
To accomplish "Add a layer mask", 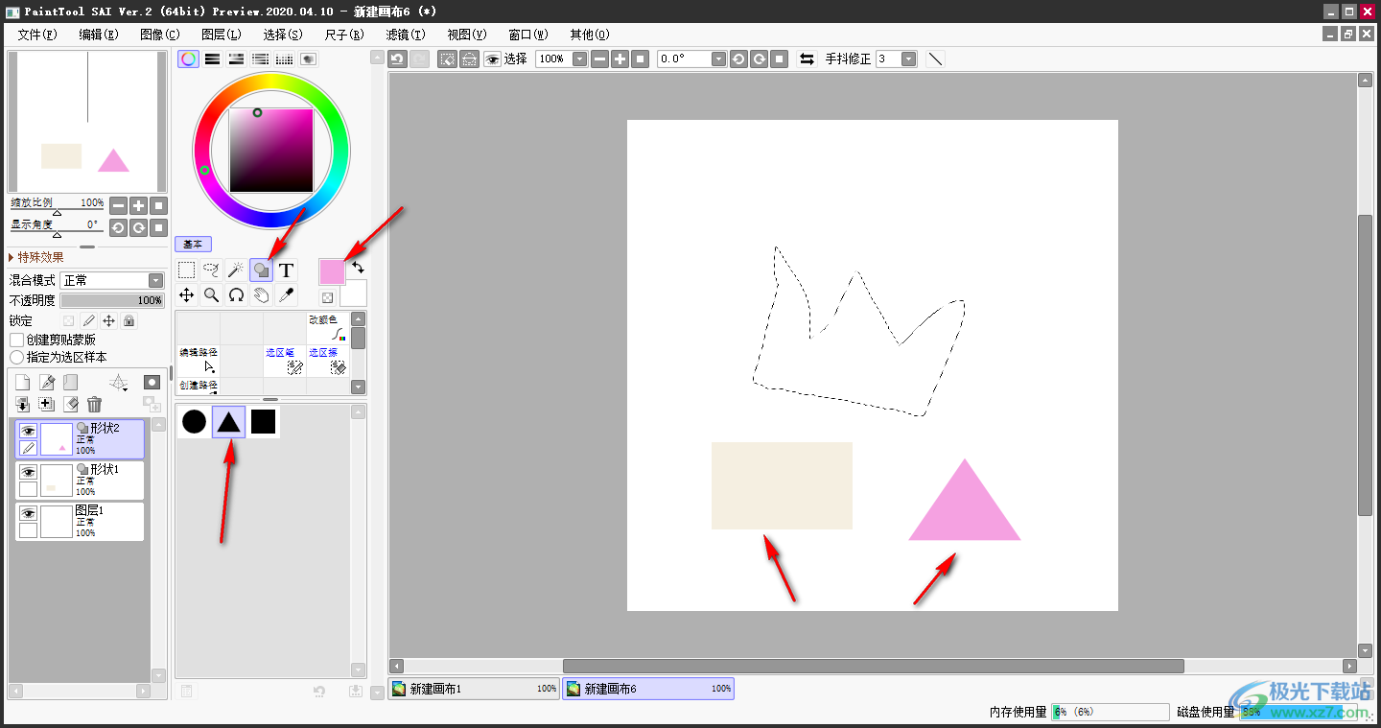I will [152, 382].
